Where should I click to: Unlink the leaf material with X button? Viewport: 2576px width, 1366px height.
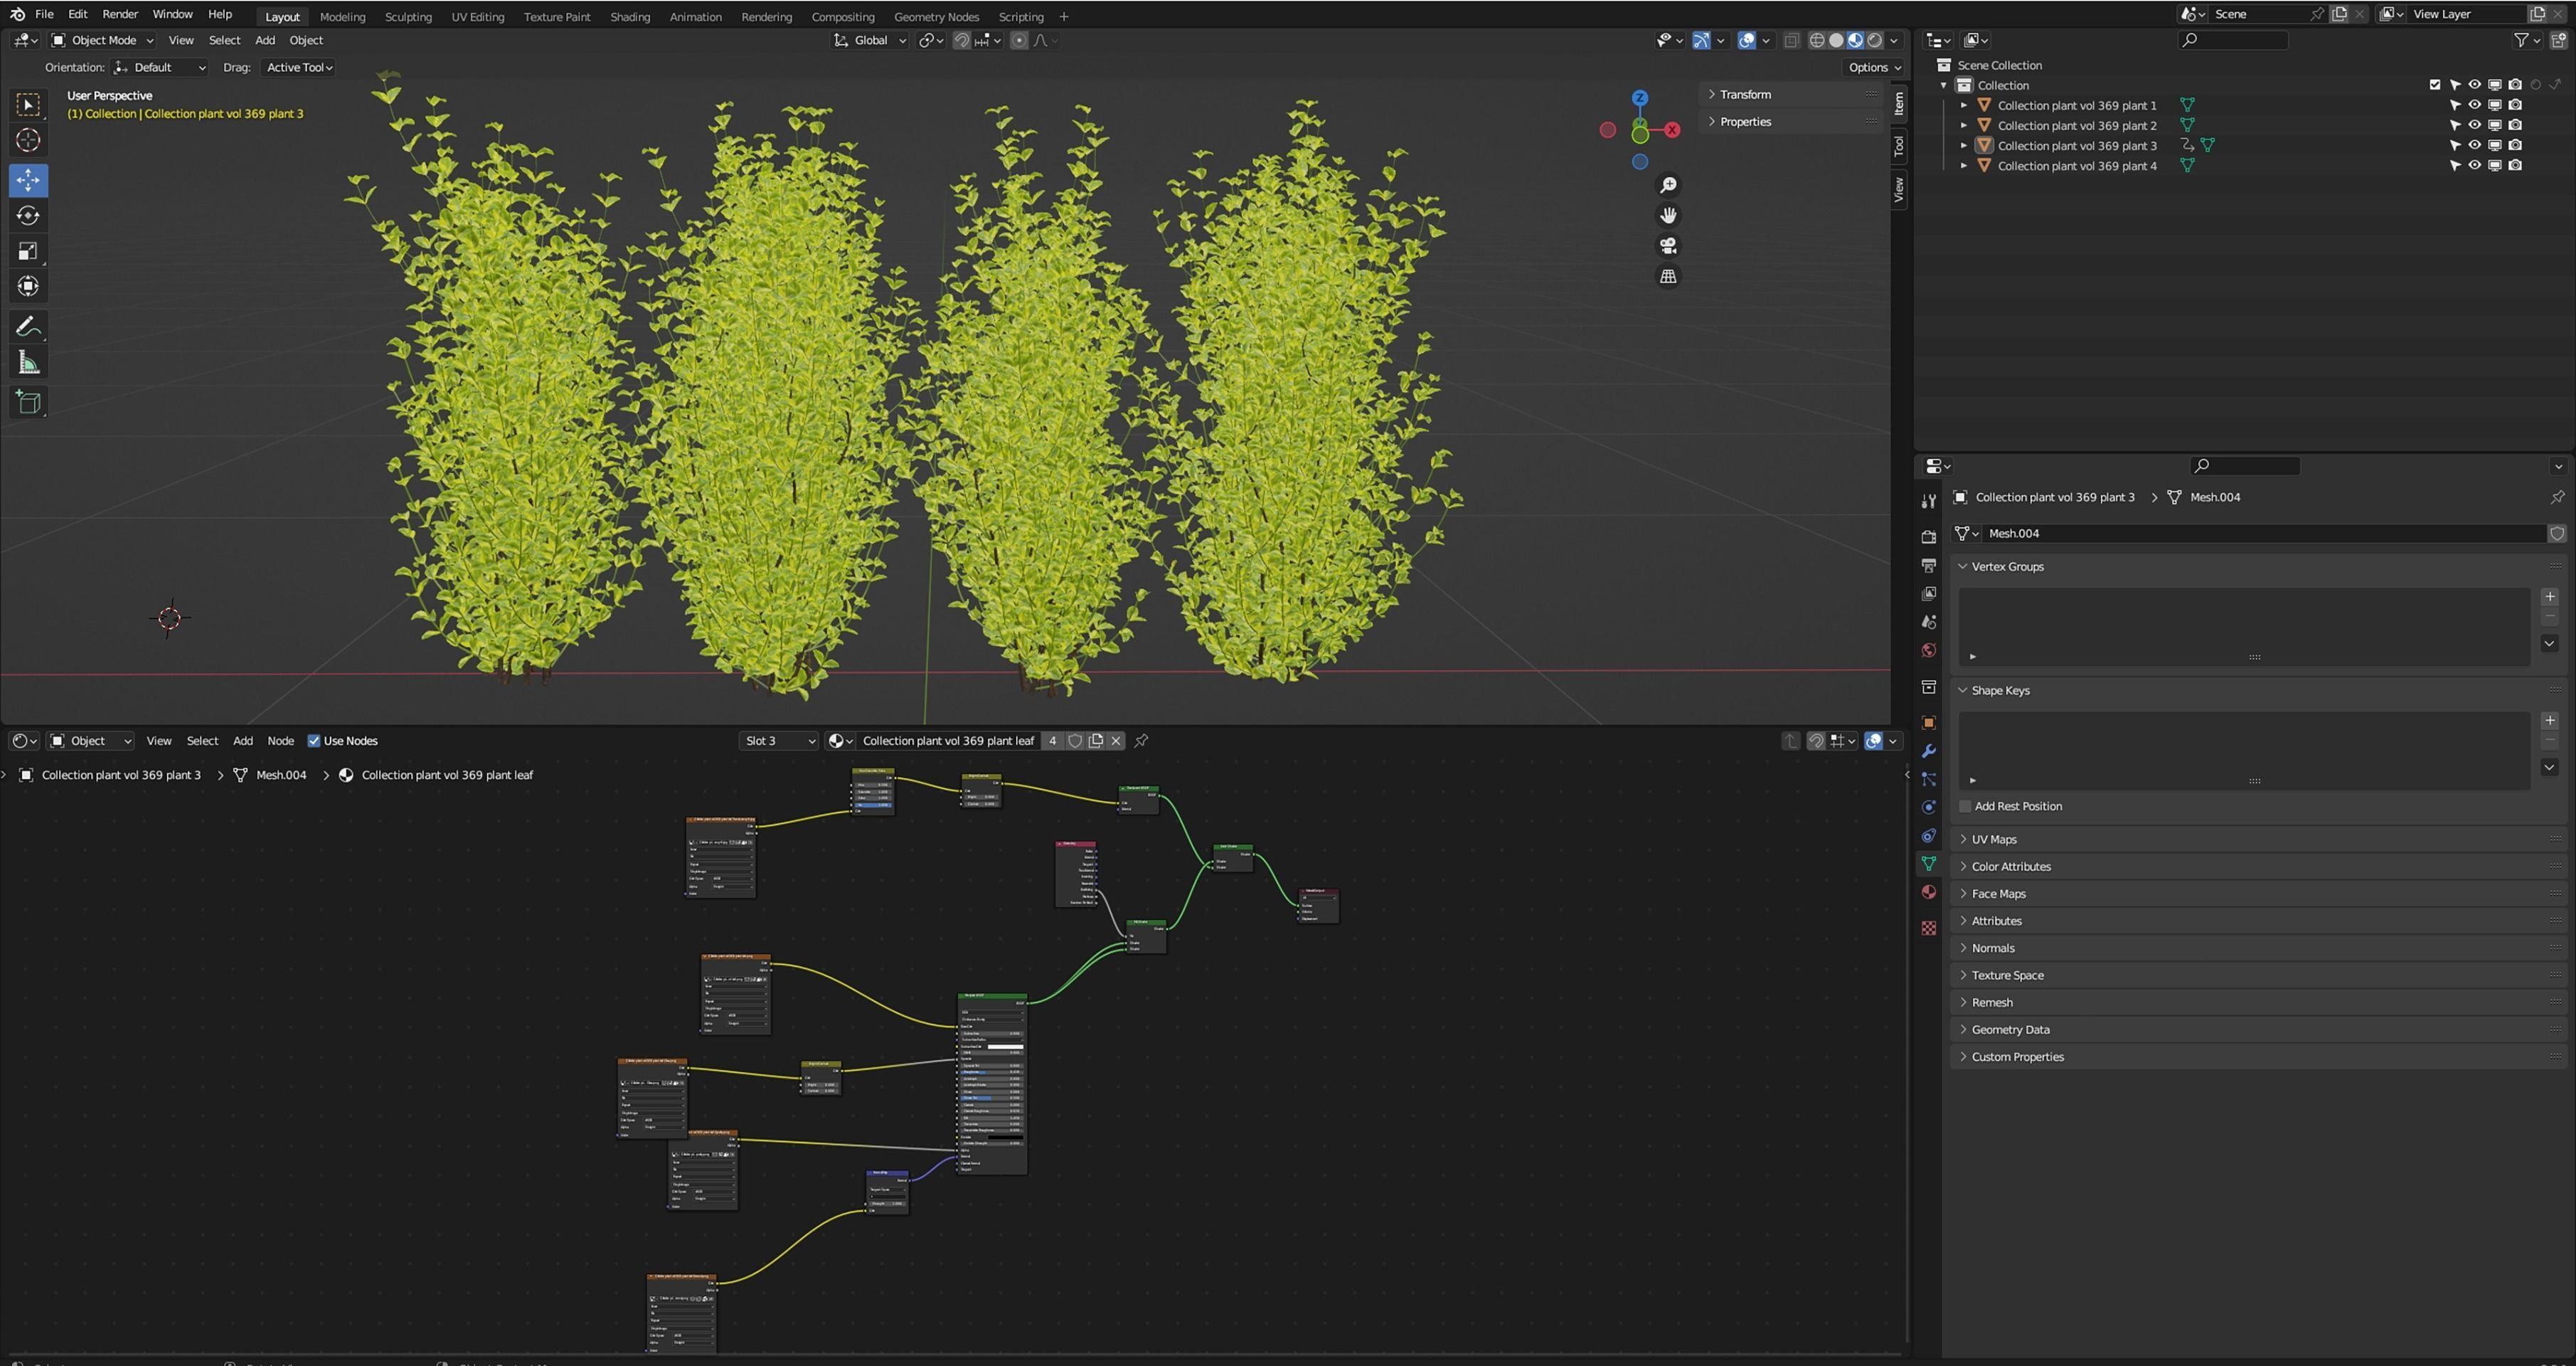(1116, 741)
